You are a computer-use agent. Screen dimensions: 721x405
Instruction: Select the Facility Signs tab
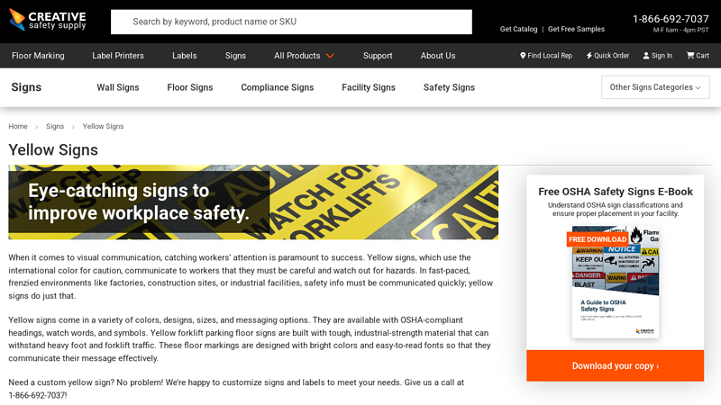pos(369,87)
